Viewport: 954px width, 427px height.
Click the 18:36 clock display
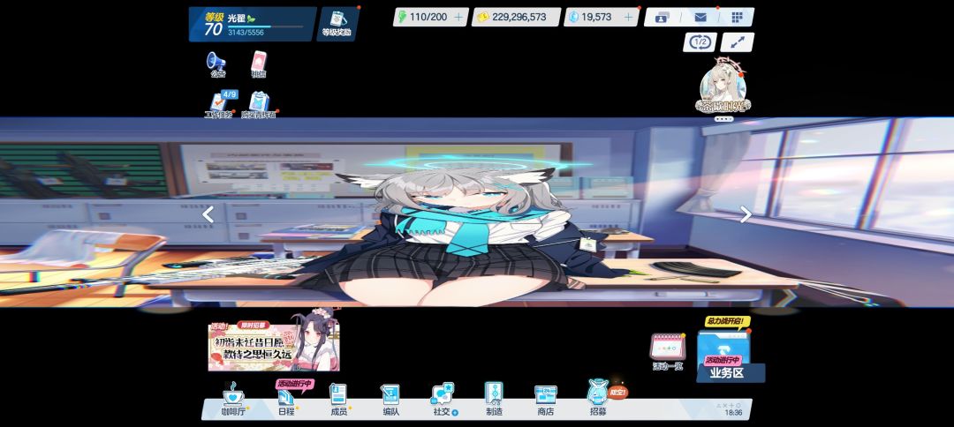click(733, 412)
